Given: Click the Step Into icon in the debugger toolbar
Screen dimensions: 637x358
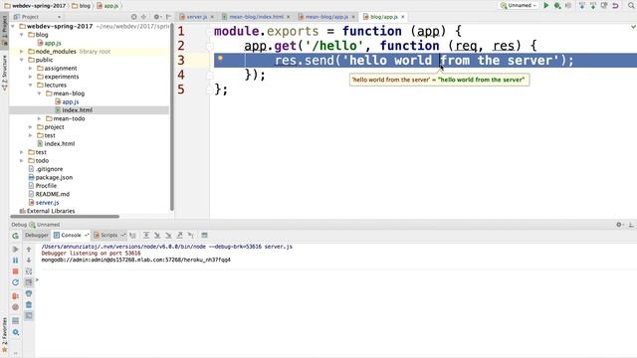Looking at the screenshot, I should 157,235.
